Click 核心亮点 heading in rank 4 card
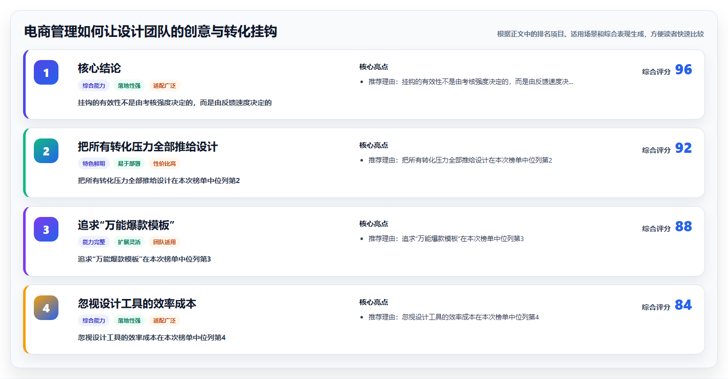The height and width of the screenshot is (379, 728). tap(374, 302)
